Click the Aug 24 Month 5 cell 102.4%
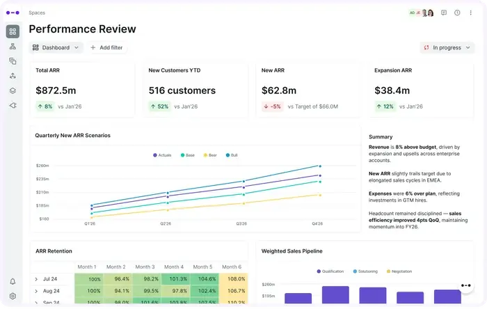The height and width of the screenshot is (309, 487). [205, 292]
